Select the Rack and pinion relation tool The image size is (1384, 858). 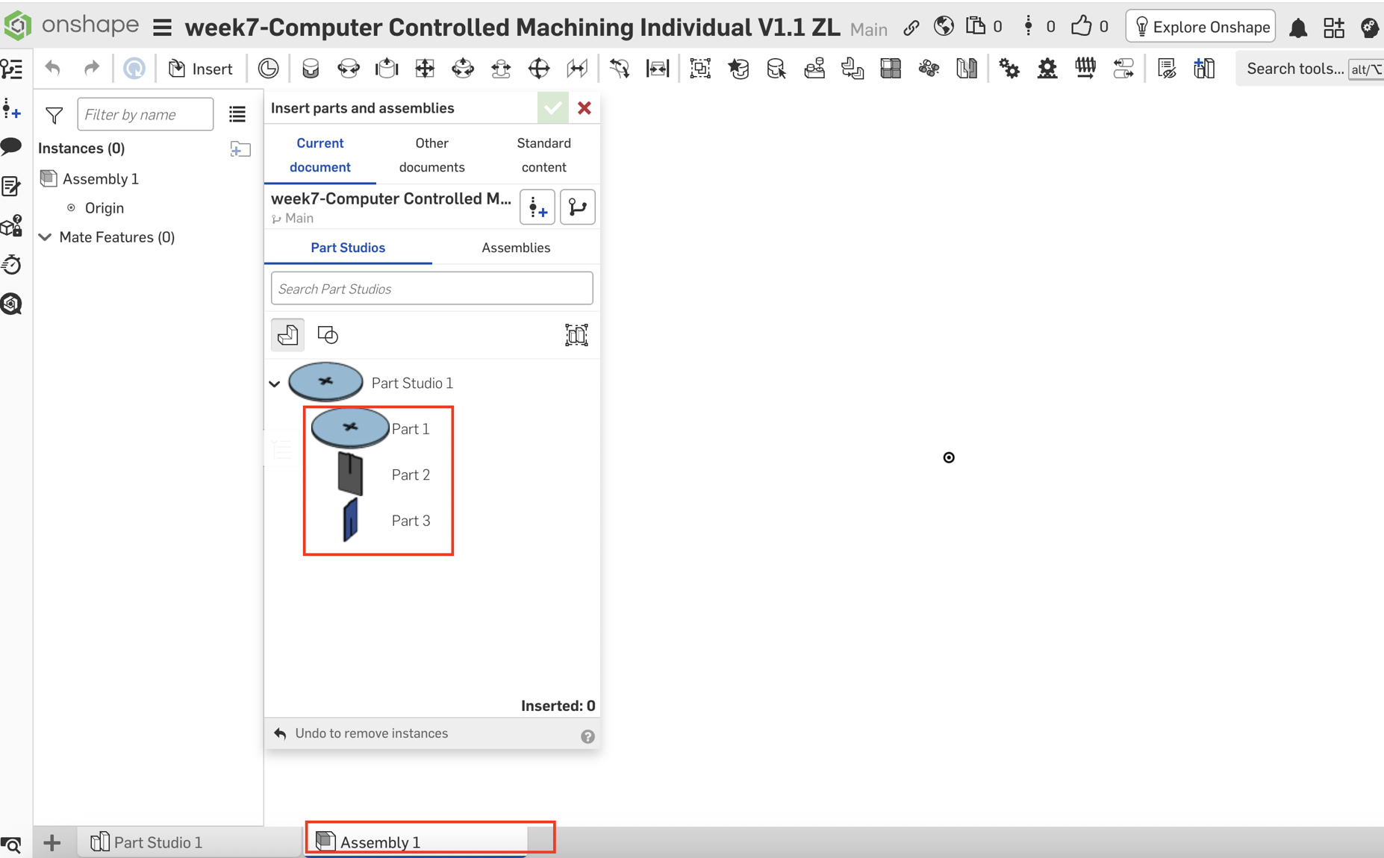pos(1047,69)
